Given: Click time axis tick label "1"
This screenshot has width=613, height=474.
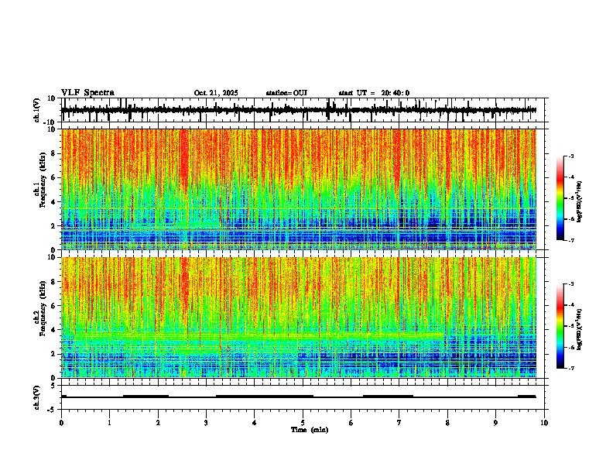Looking at the screenshot, I should pyautogui.click(x=109, y=423).
